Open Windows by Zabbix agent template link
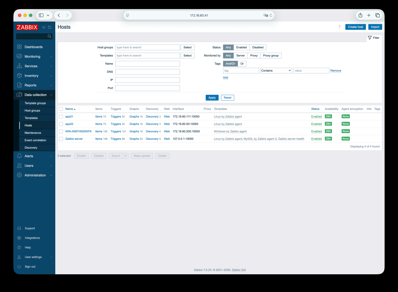398x292 pixels. tap(230, 132)
